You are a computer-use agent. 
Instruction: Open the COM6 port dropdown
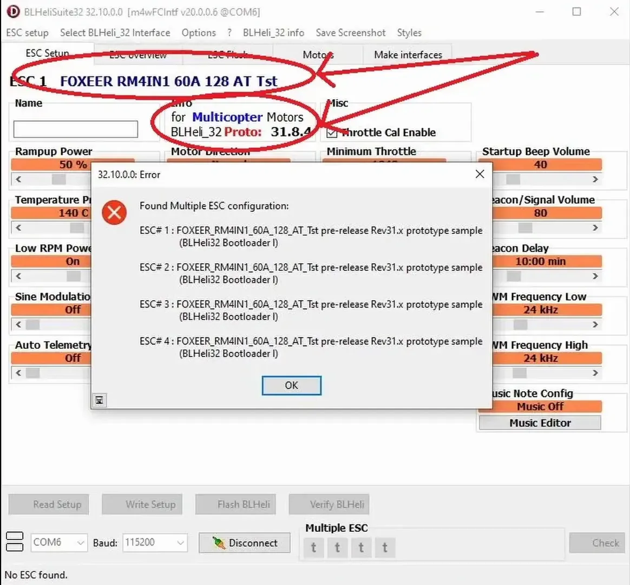[x=59, y=543]
